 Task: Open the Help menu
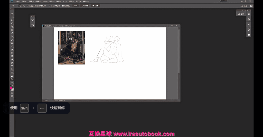pyautogui.click(x=86, y=2)
